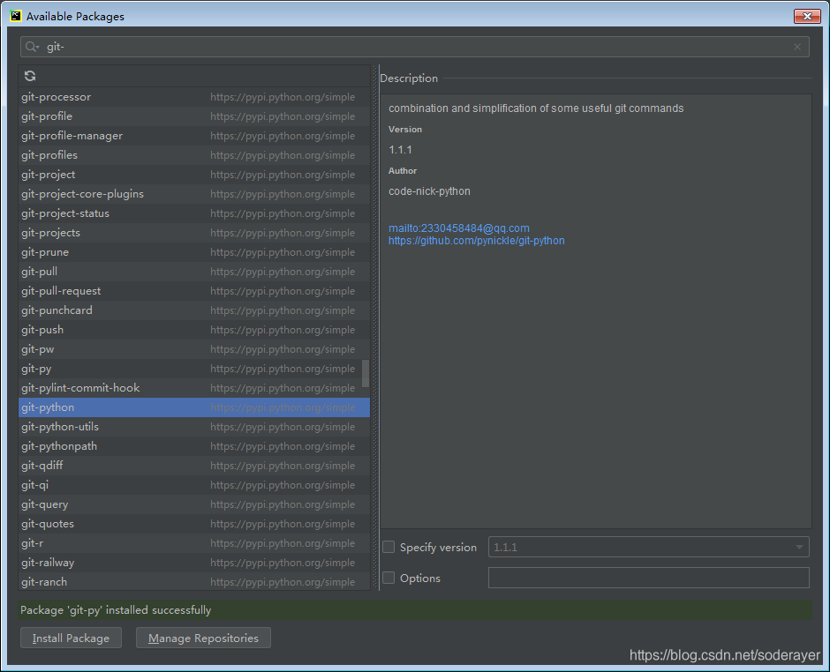Click the mailto:2330458484@qq.com link
Screen dimensions: 830x672
[x=458, y=228]
